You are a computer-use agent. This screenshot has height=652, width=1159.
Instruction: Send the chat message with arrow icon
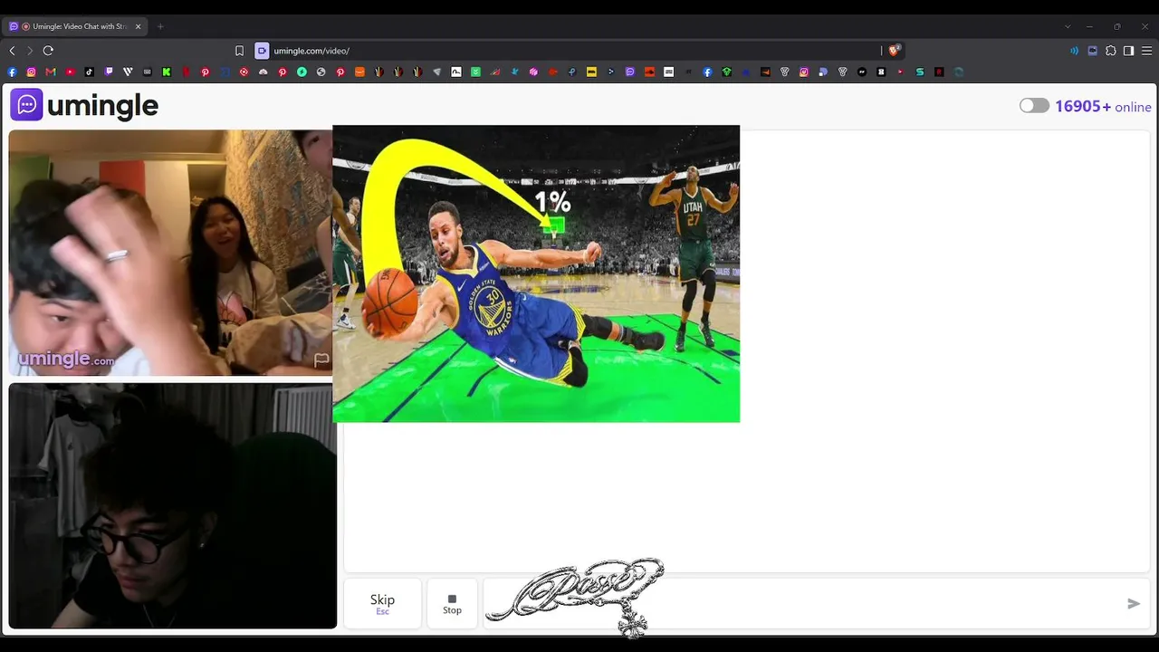[x=1133, y=604]
